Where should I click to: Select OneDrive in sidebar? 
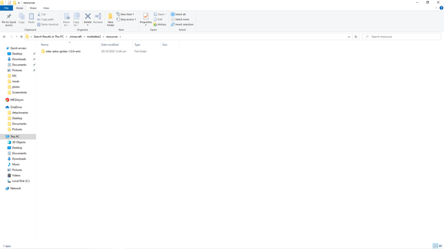[16, 107]
